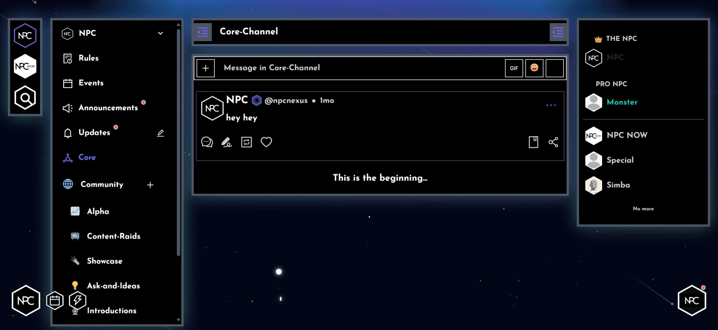Click the plus attachment button in composer
This screenshot has height=330, width=718.
[206, 68]
